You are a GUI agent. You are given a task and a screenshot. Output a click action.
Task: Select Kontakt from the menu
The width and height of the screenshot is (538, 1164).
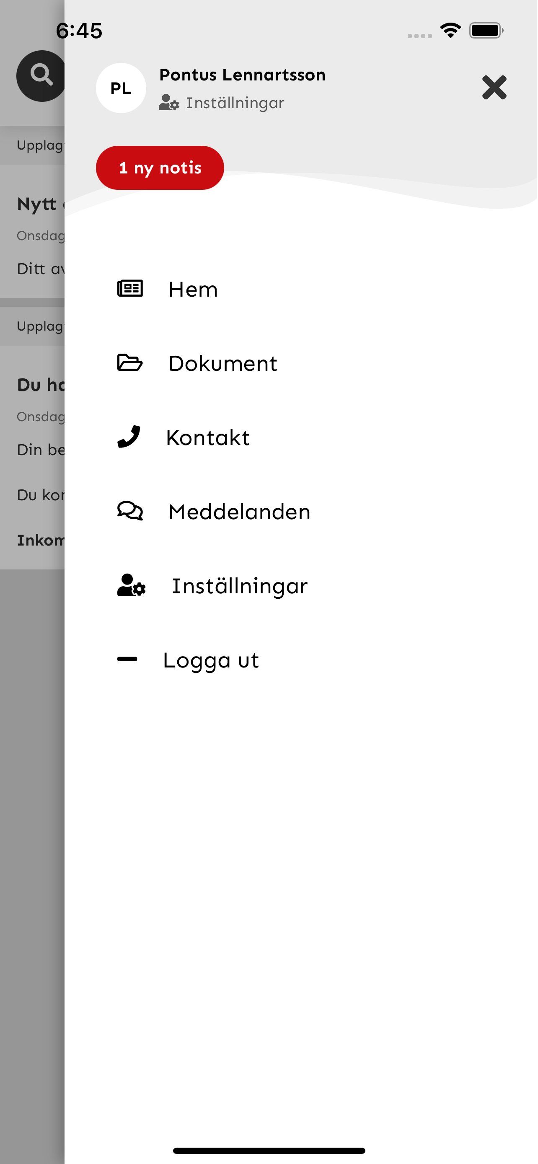tap(208, 438)
